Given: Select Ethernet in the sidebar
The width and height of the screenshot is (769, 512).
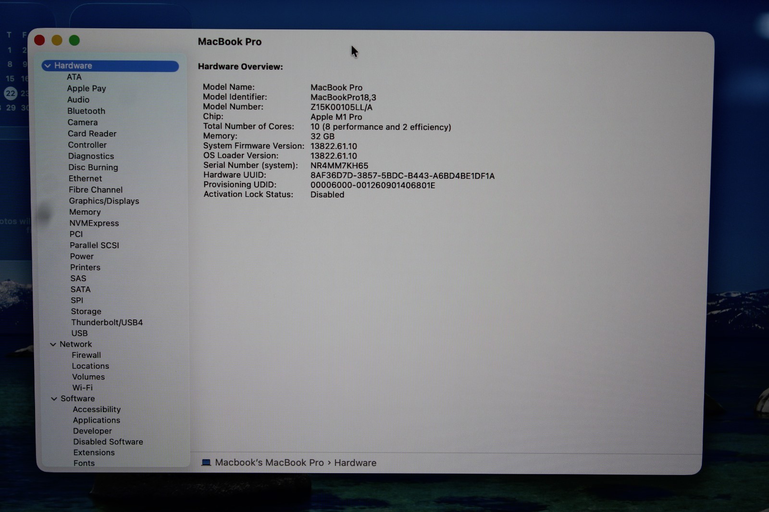Looking at the screenshot, I should coord(85,178).
